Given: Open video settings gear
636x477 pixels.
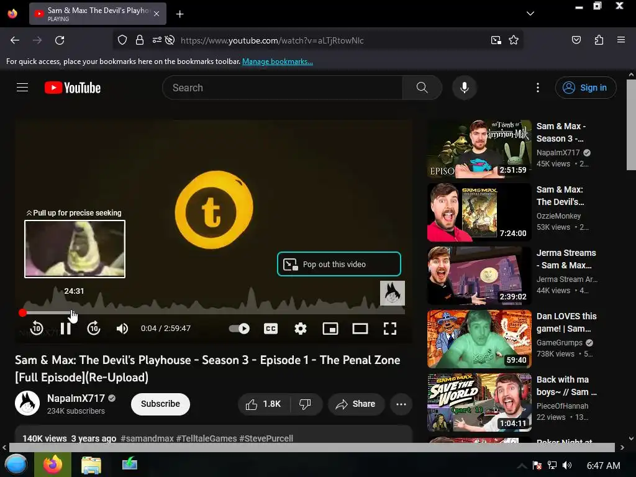Looking at the screenshot, I should pyautogui.click(x=300, y=328).
